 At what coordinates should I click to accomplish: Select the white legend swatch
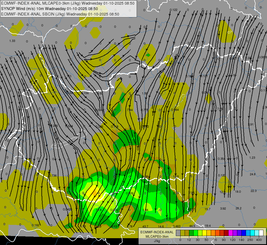(261, 233)
